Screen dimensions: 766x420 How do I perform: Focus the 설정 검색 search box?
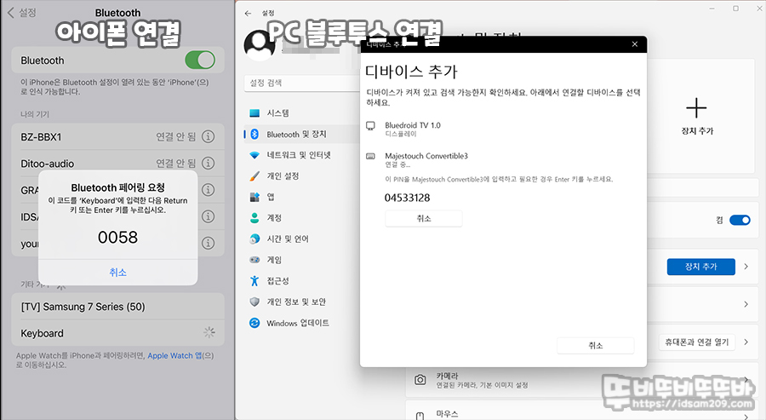click(302, 83)
